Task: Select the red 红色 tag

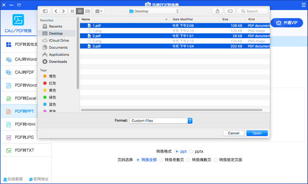Action: coord(50,84)
